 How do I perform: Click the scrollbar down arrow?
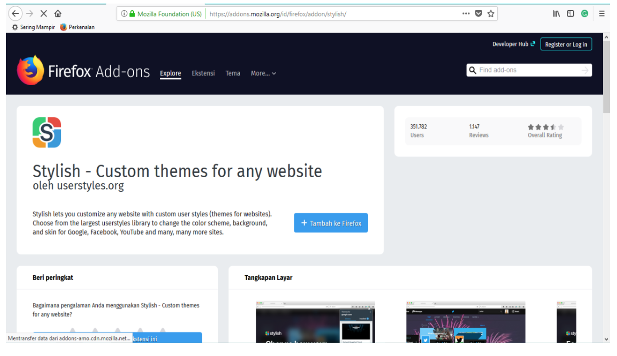607,339
